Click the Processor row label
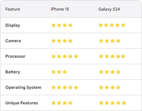 tap(15, 56)
